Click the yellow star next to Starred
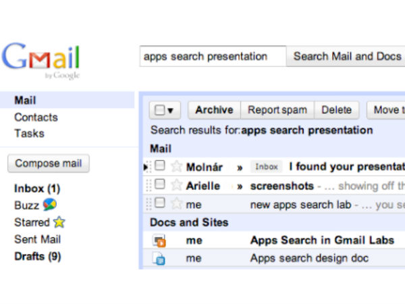The width and height of the screenshot is (405, 304). click(59, 222)
